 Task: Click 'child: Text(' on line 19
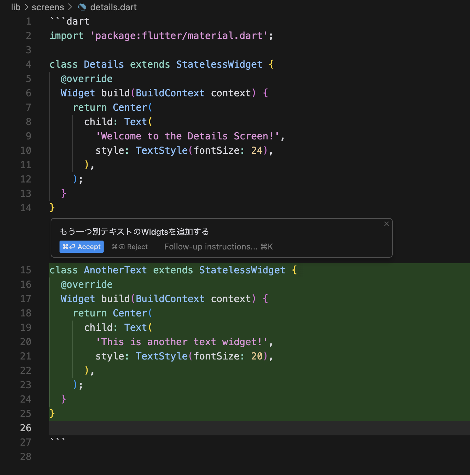[x=118, y=328]
